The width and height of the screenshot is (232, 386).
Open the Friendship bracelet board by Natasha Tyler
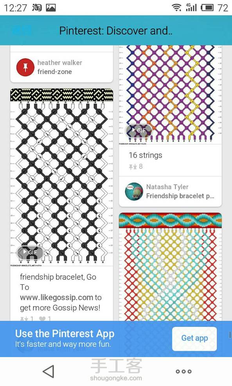coord(180,196)
